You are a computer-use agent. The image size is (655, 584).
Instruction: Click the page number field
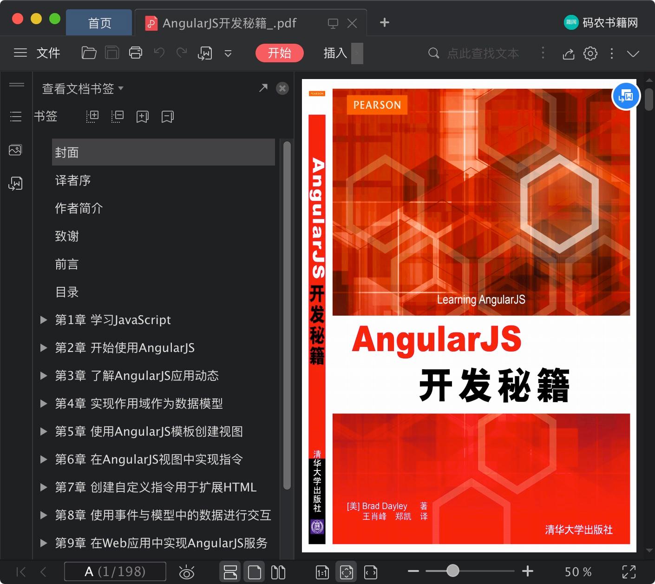point(115,571)
